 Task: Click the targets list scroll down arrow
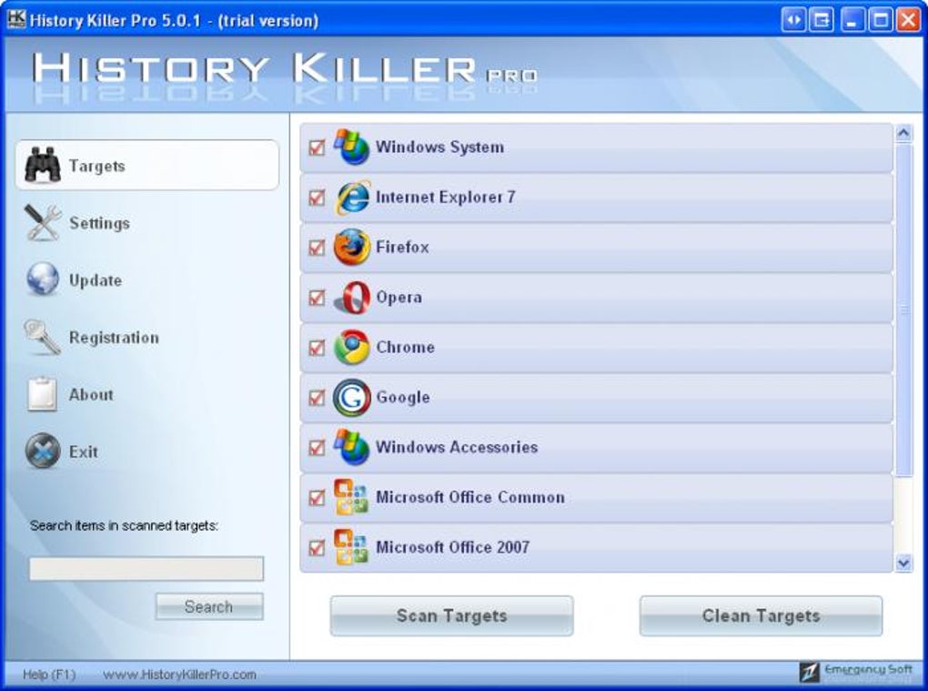pyautogui.click(x=903, y=563)
